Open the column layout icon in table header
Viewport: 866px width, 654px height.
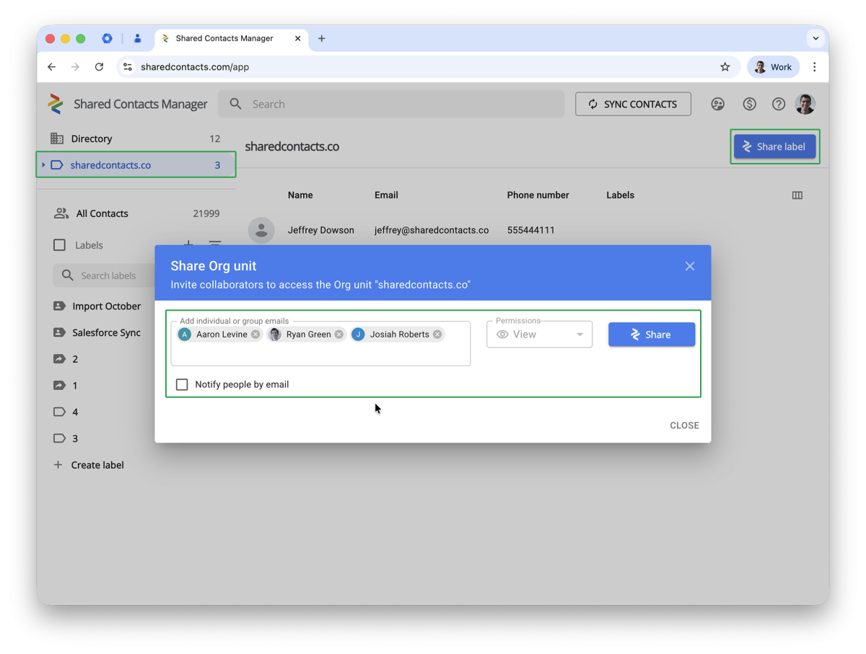click(797, 195)
